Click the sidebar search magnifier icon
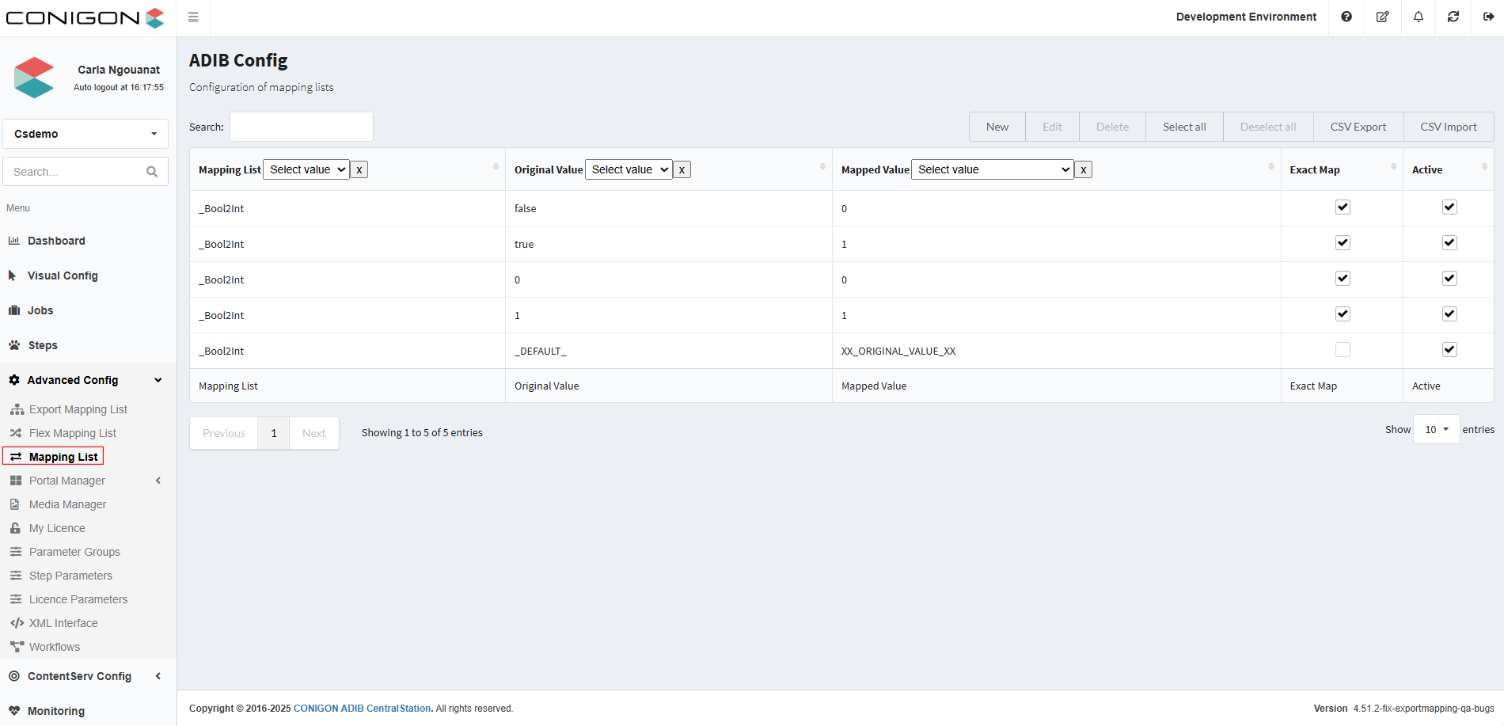 (x=152, y=172)
